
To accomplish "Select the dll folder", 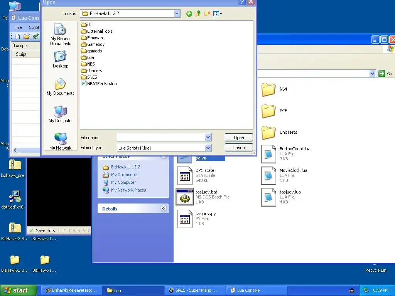I will (x=86, y=25).
